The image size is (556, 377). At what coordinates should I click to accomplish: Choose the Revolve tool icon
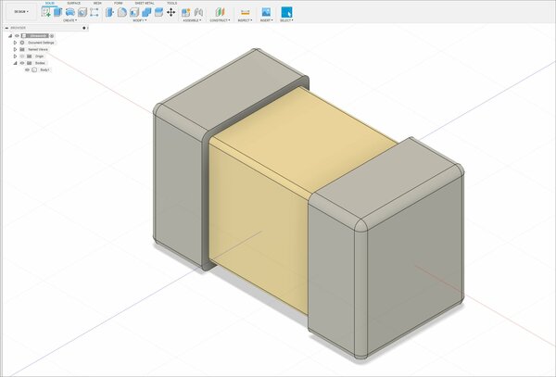click(x=69, y=12)
